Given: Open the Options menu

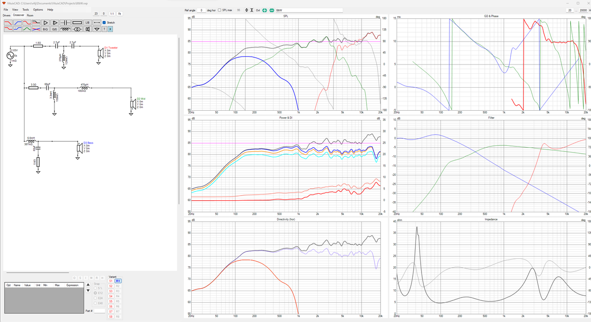Looking at the screenshot, I should tap(38, 9).
